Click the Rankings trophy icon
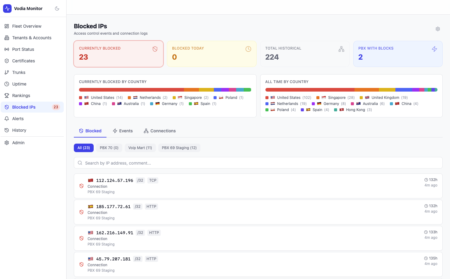Screen dimensions: 450x279 pyautogui.click(x=7, y=96)
